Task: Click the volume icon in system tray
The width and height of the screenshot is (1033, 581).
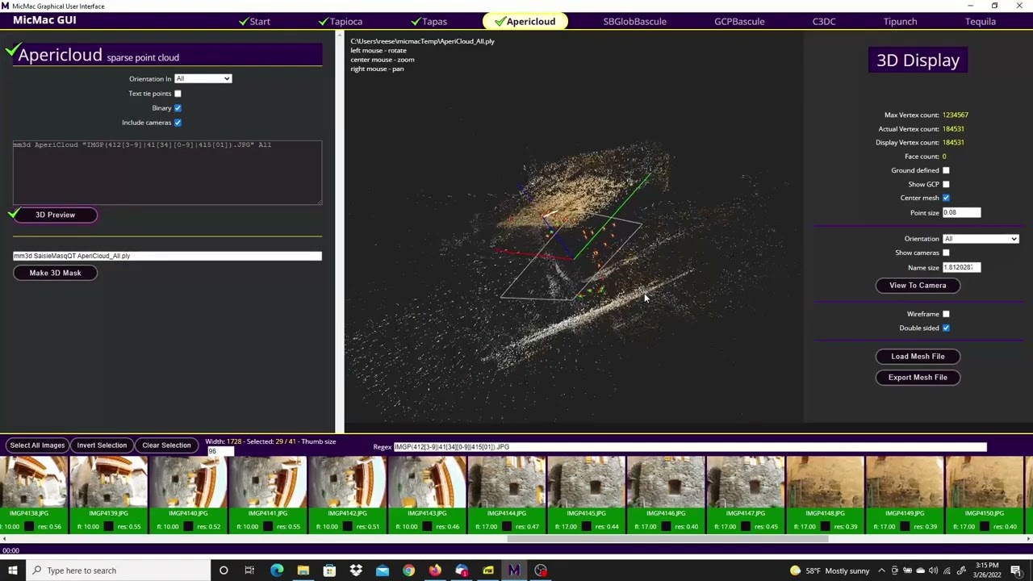Action: click(x=933, y=571)
